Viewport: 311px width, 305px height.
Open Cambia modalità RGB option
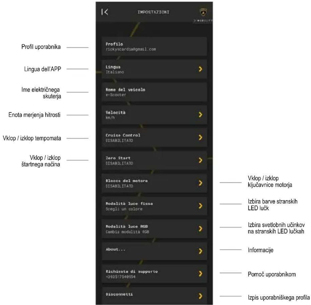(127, 232)
